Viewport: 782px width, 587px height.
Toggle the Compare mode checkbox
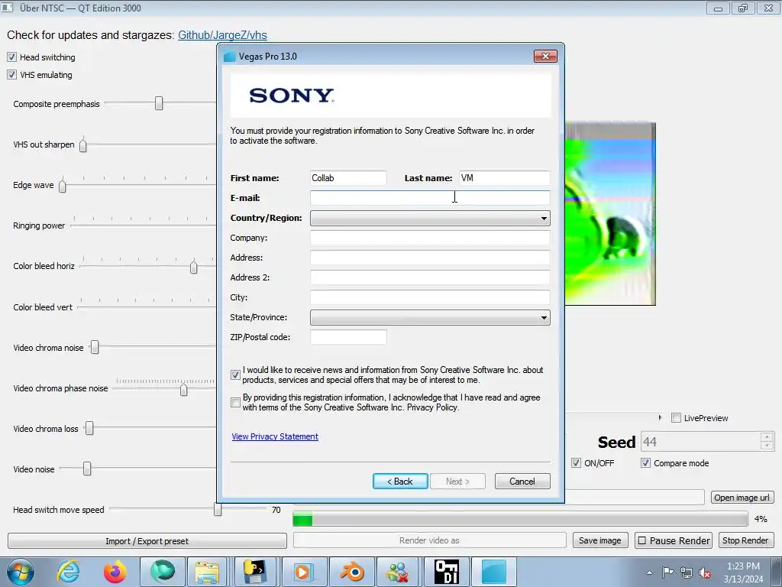645,462
